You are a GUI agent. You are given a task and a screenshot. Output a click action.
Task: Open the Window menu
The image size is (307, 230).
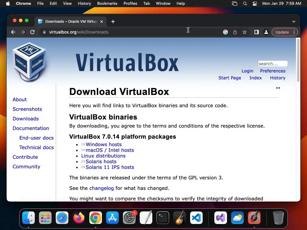coord(163,3)
